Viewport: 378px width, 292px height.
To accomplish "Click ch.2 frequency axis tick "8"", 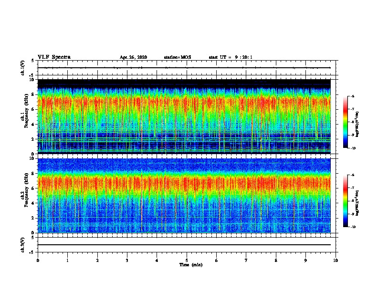I will tap(34, 174).
